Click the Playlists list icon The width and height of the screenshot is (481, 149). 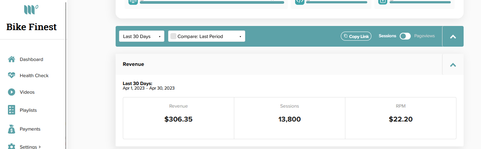(x=12, y=110)
